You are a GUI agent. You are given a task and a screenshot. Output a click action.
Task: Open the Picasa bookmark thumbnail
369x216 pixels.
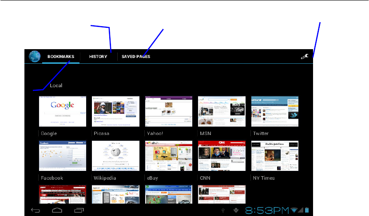115,112
